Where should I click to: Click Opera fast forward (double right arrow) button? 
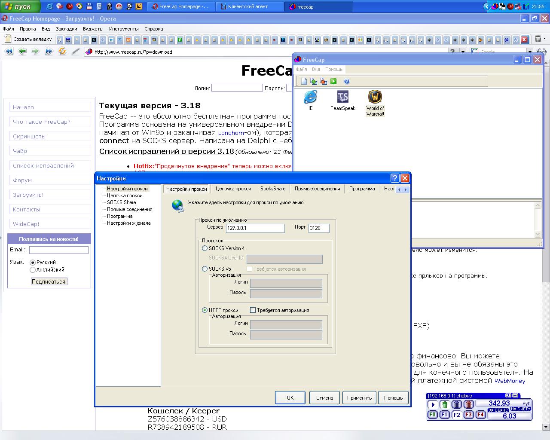coord(49,52)
